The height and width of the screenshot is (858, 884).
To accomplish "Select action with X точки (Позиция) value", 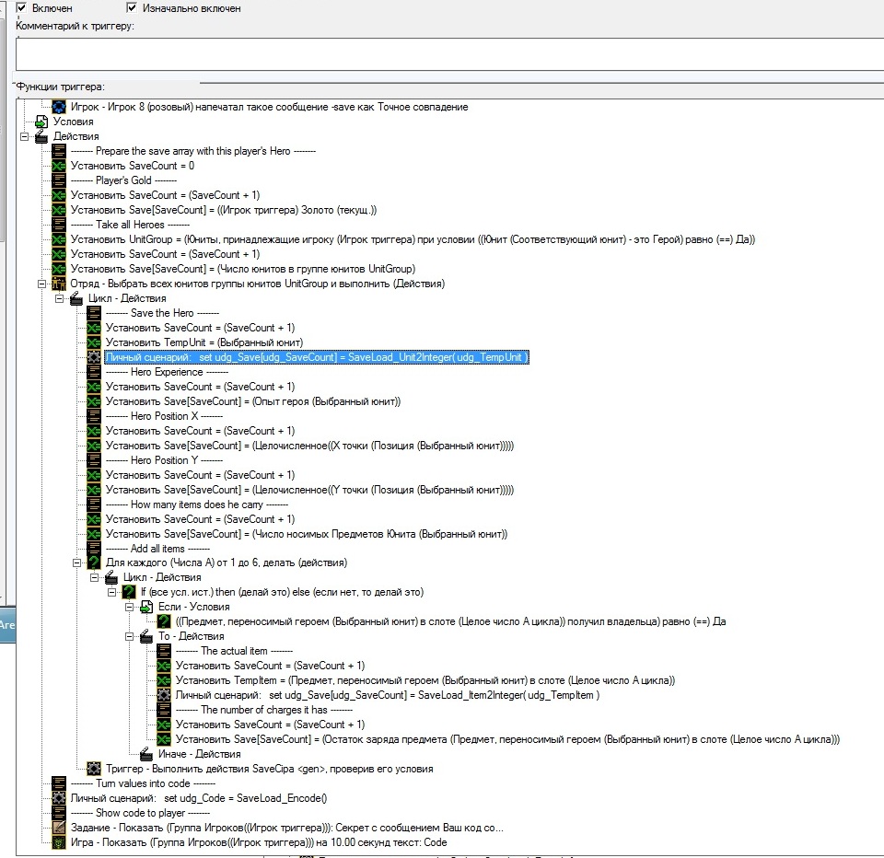I will click(309, 446).
